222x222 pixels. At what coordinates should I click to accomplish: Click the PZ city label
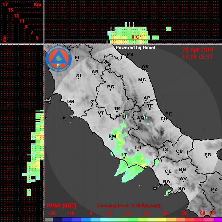coord(214,190)
